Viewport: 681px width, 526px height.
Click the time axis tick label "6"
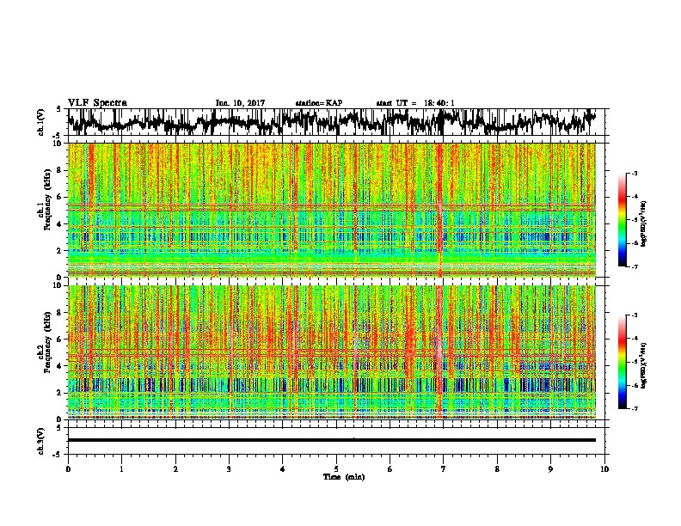(x=390, y=469)
